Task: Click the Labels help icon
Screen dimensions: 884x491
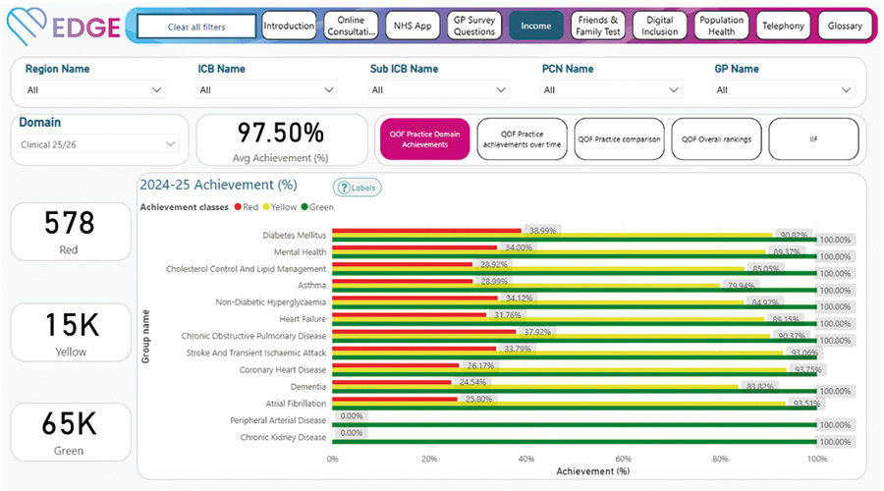Action: (357, 188)
